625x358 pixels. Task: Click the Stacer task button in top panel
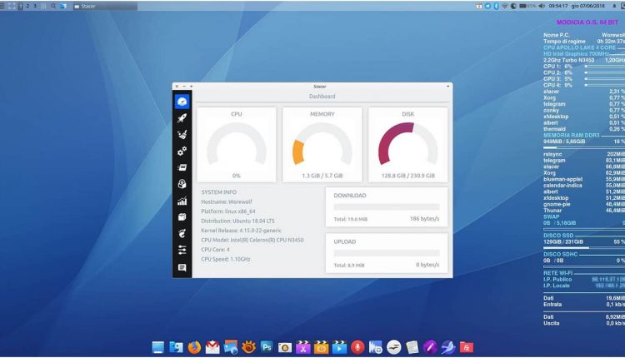coord(92,6)
